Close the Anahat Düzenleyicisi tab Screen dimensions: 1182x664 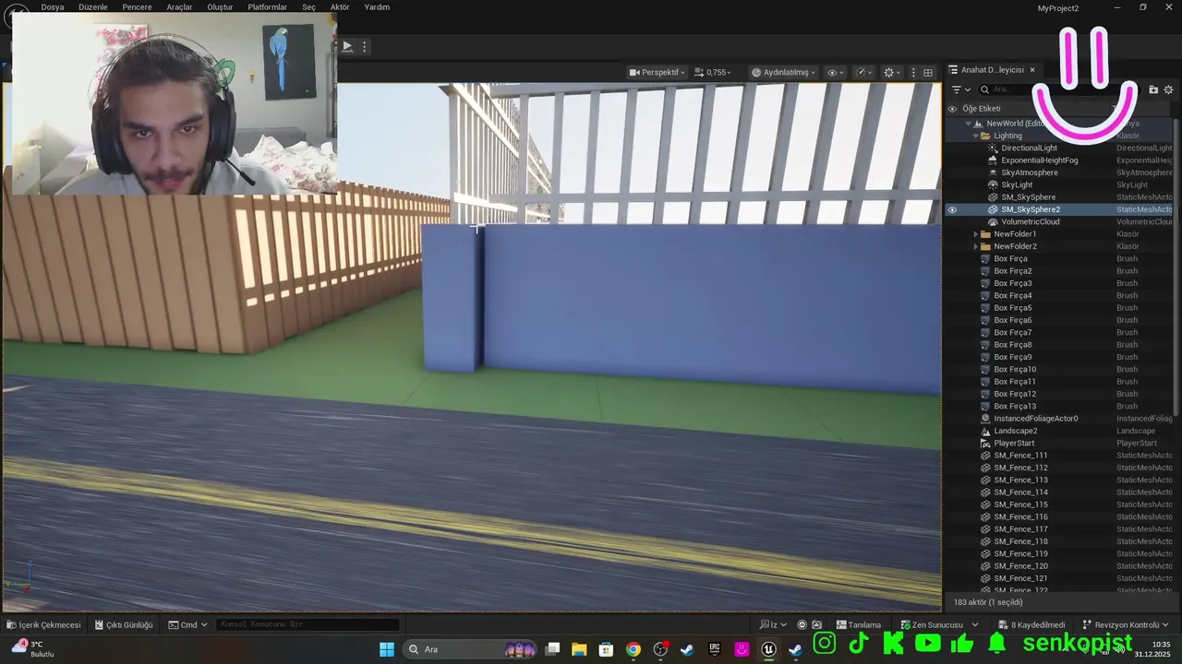point(1032,70)
